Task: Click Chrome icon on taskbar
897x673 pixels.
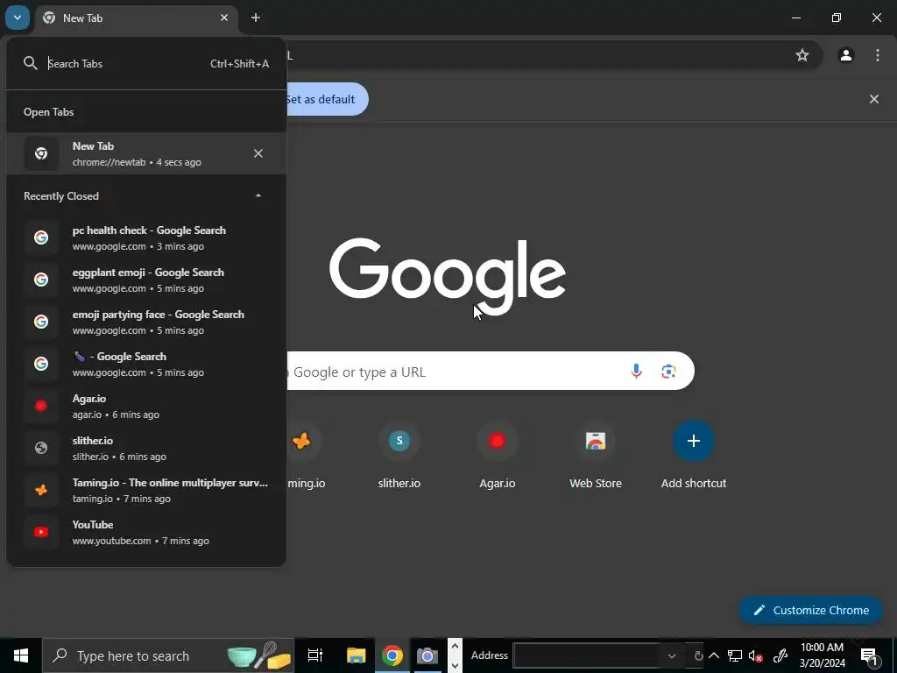Action: pos(392,655)
